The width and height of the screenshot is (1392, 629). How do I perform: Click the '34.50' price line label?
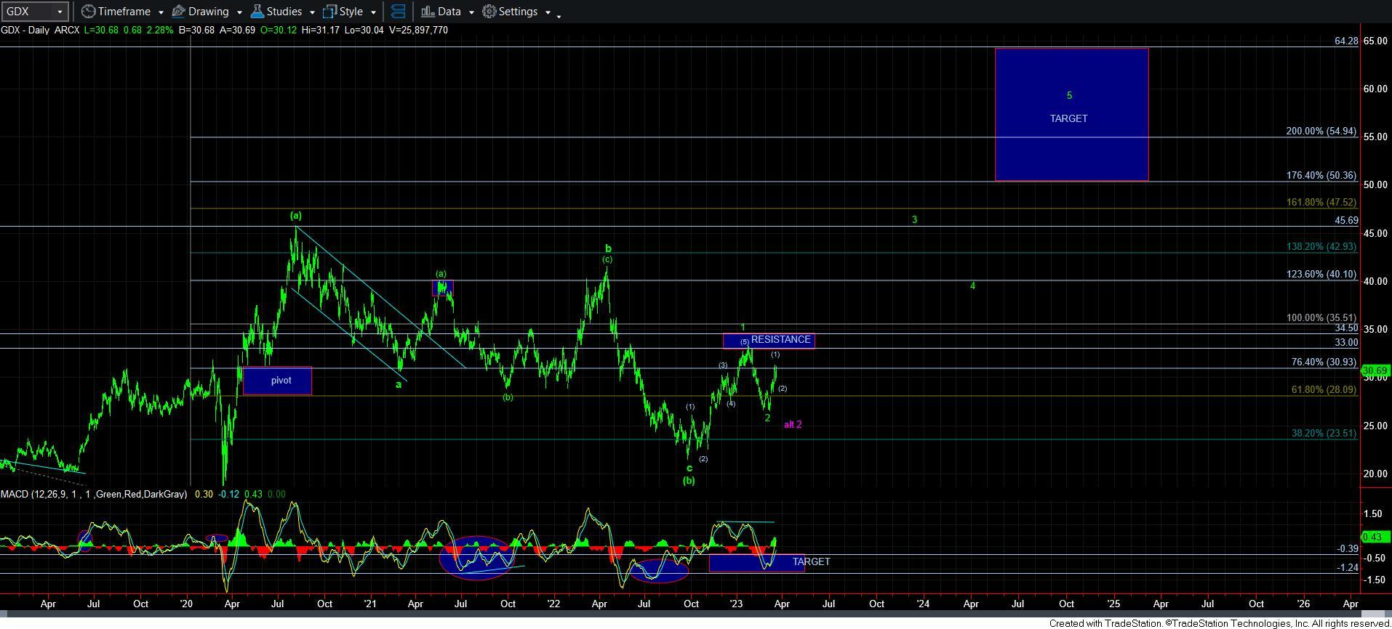pos(1346,328)
